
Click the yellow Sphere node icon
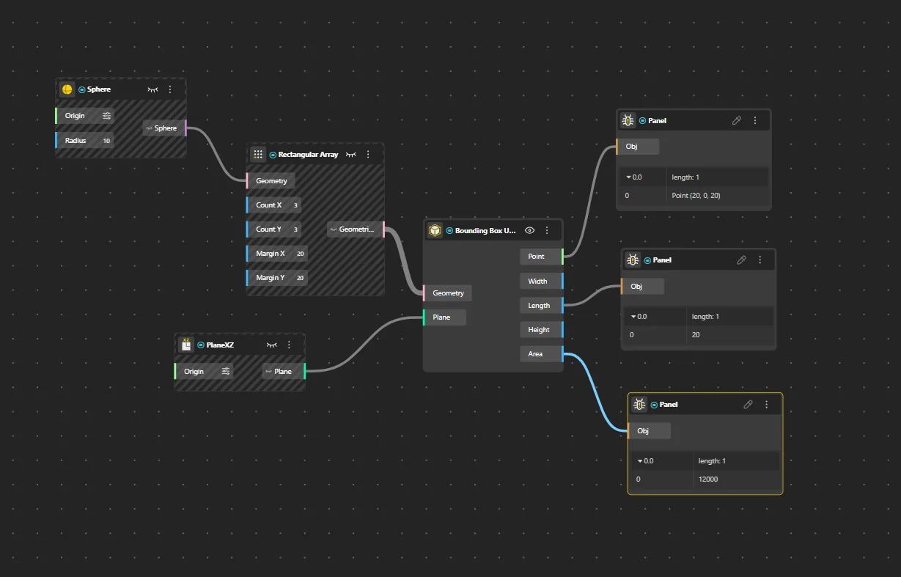[x=67, y=89]
